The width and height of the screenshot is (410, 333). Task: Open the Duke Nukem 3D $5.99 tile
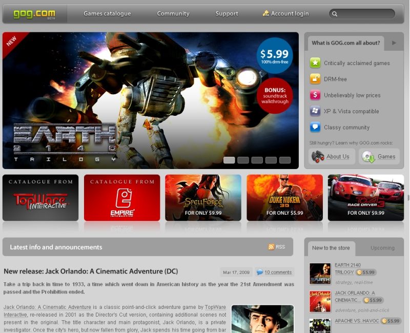pyautogui.click(x=285, y=198)
